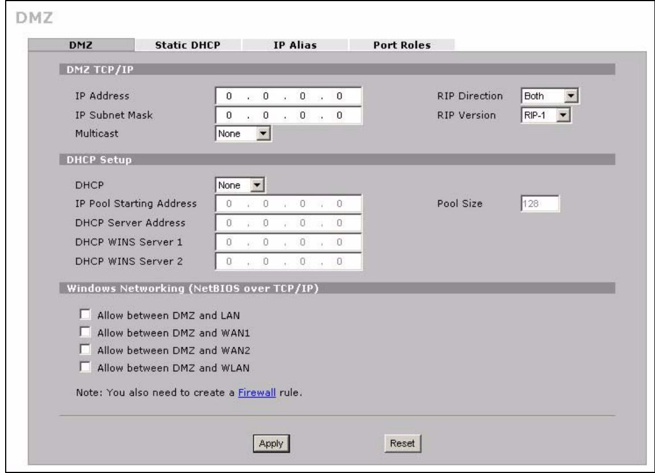
Task: Open the RIP Version dropdown
Action: (x=546, y=115)
